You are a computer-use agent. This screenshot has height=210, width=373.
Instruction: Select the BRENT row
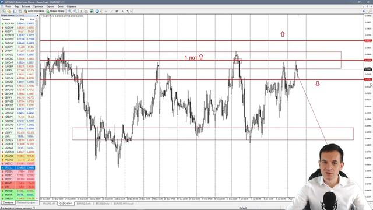click(18, 183)
